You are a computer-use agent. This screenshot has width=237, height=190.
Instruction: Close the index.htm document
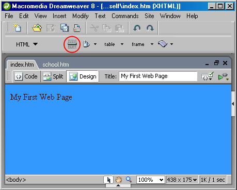(x=225, y=63)
